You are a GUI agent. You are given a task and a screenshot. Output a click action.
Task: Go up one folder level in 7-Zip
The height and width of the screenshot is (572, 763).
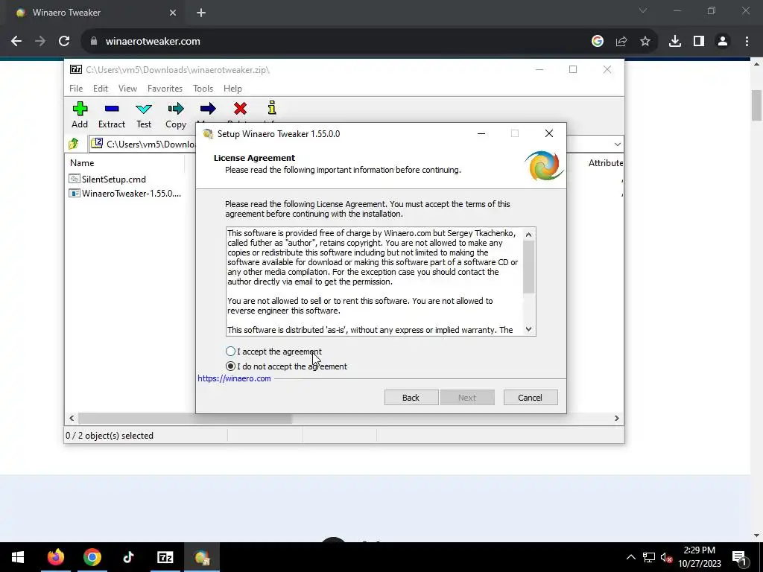point(74,144)
